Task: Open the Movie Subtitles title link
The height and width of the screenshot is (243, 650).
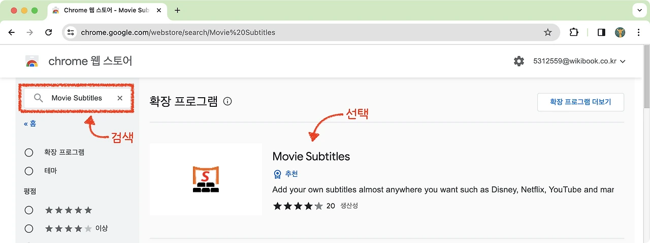Action: (x=311, y=156)
